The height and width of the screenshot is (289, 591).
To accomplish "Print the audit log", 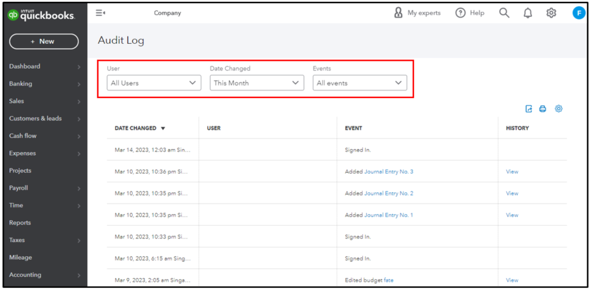I will [543, 109].
